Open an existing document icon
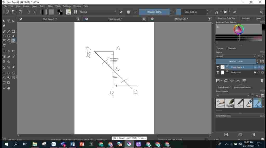The width and height of the screenshot is (266, 148). 14,12
